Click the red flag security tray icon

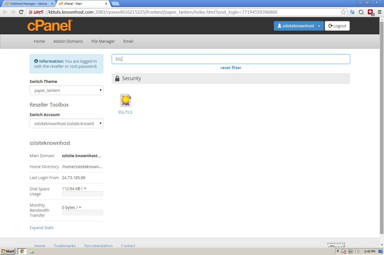coord(344,251)
